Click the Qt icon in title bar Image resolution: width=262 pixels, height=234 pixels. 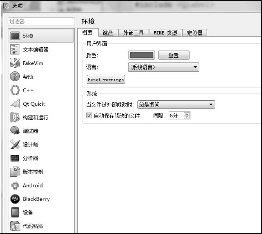pyautogui.click(x=6, y=6)
